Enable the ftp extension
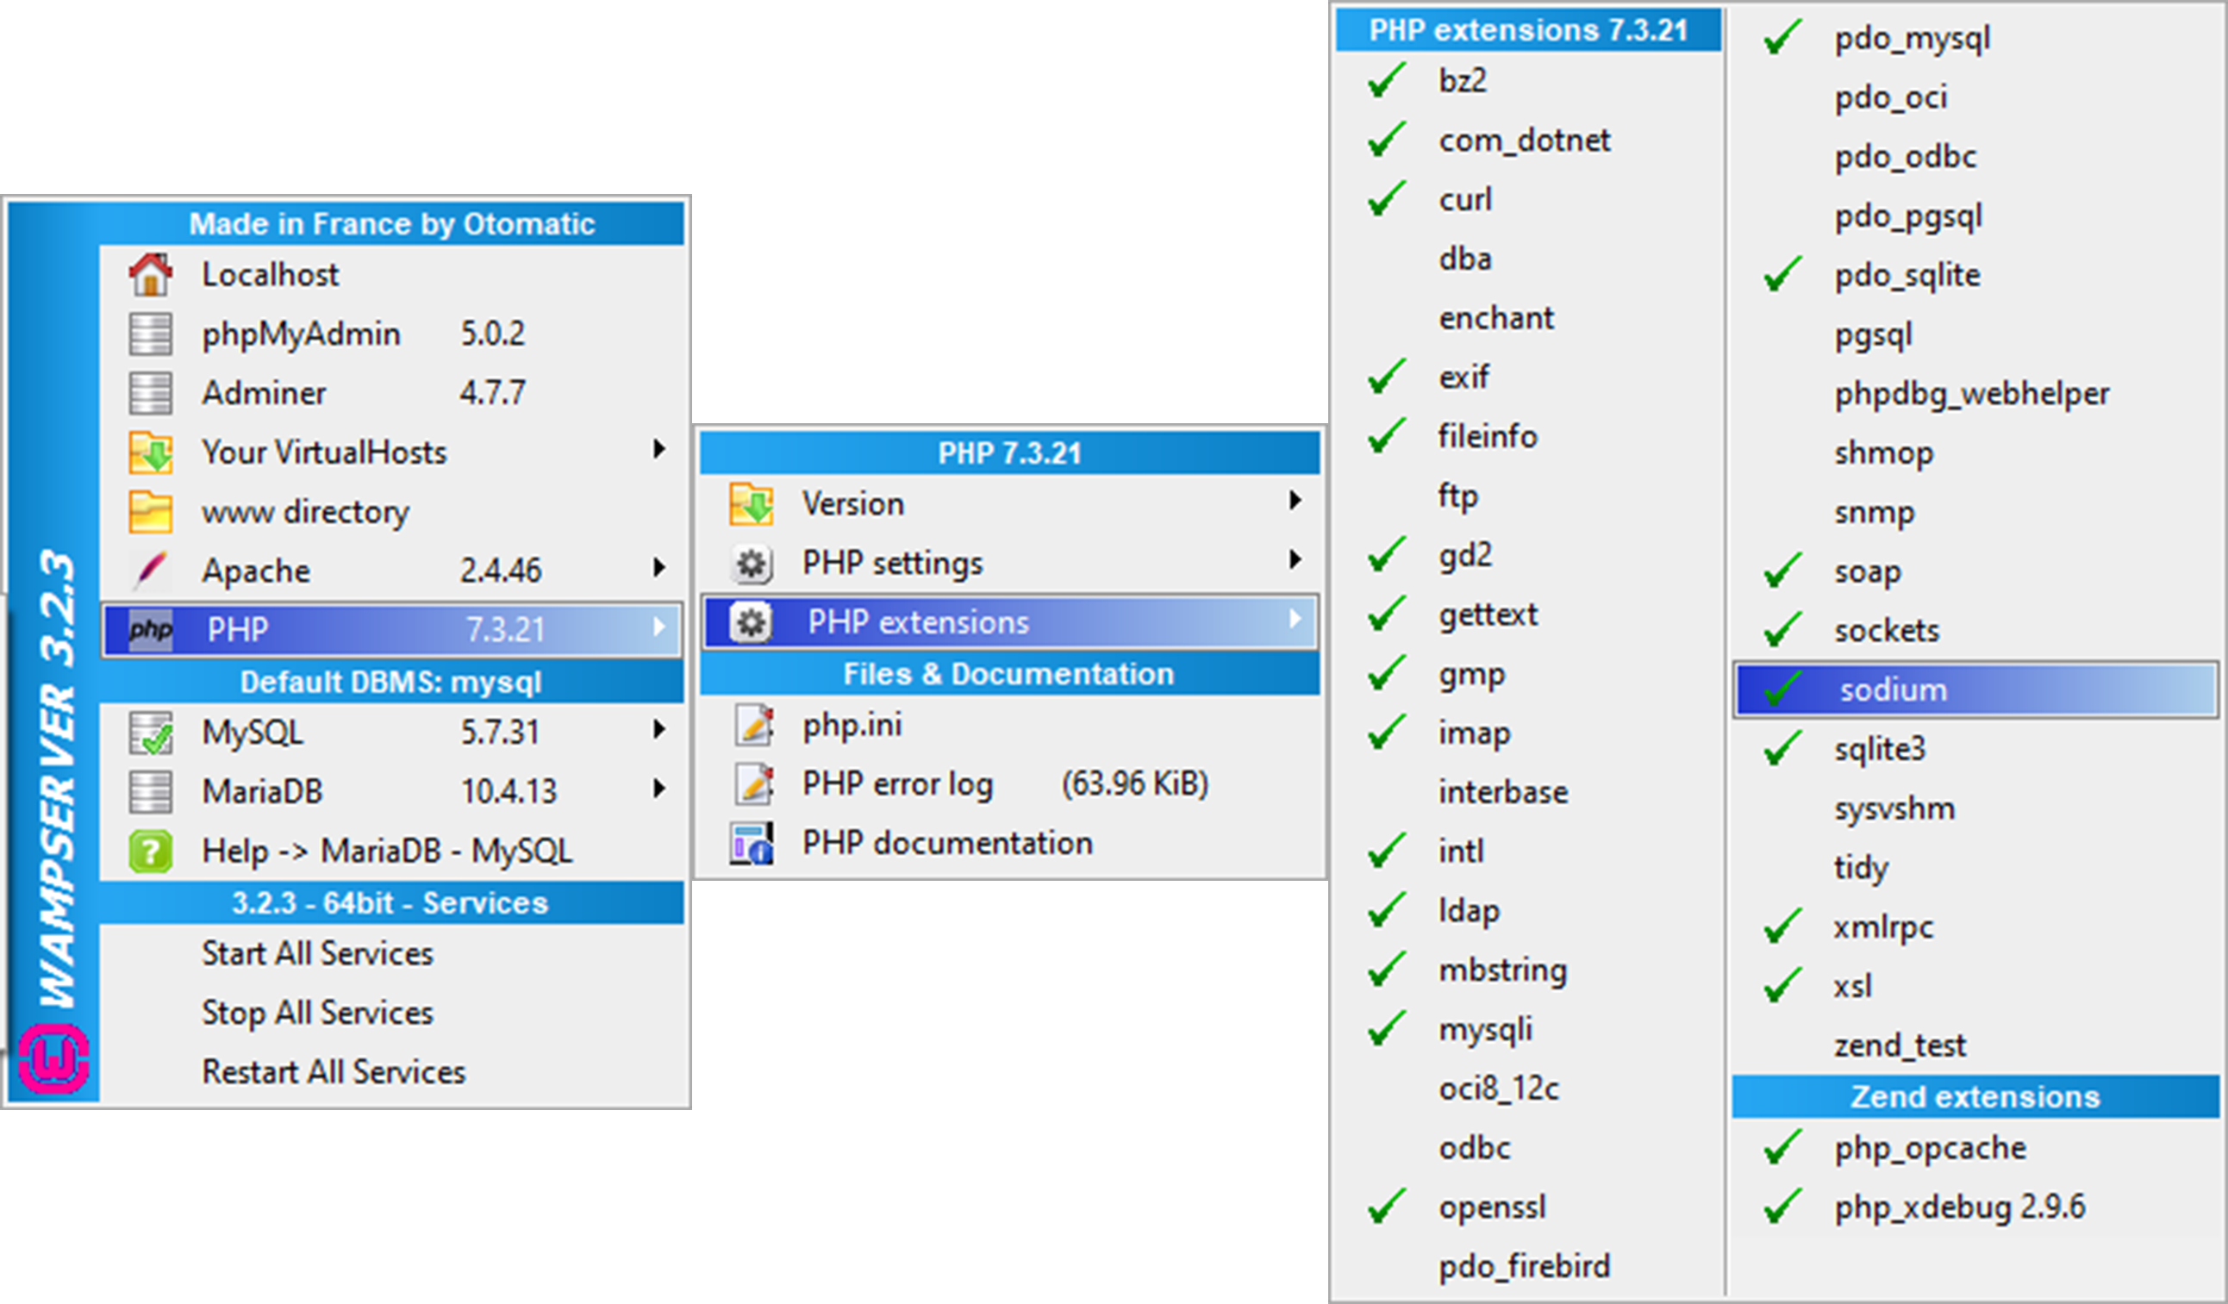 (x=1530, y=495)
